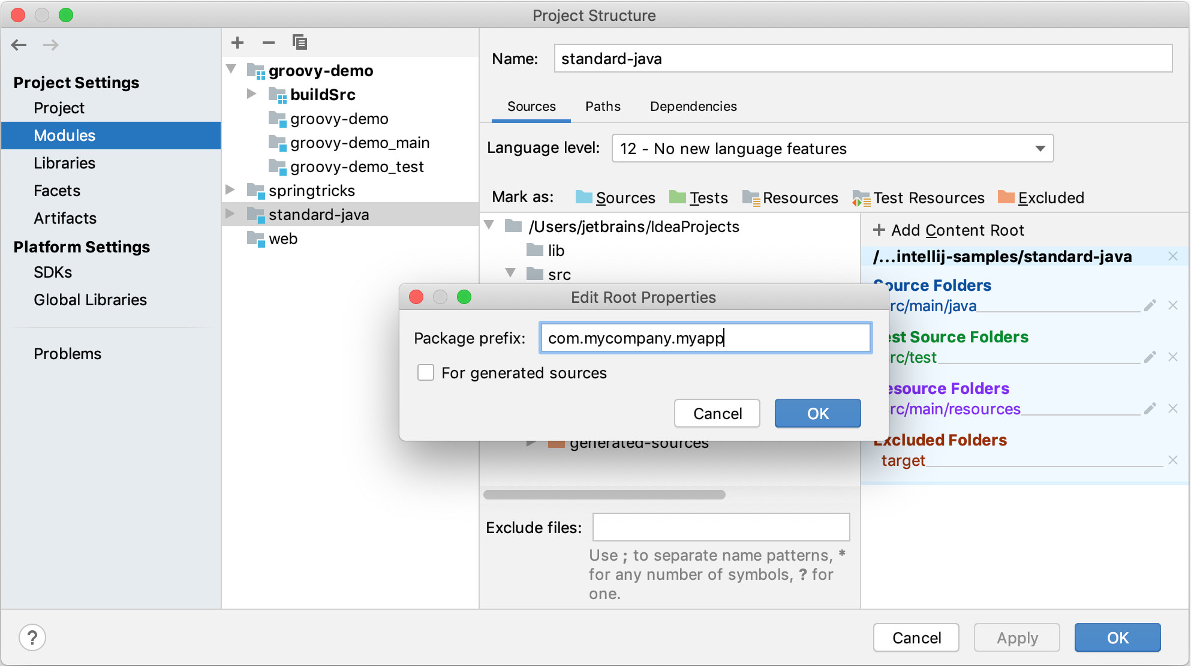Select the standard-java module tree item

tap(320, 214)
